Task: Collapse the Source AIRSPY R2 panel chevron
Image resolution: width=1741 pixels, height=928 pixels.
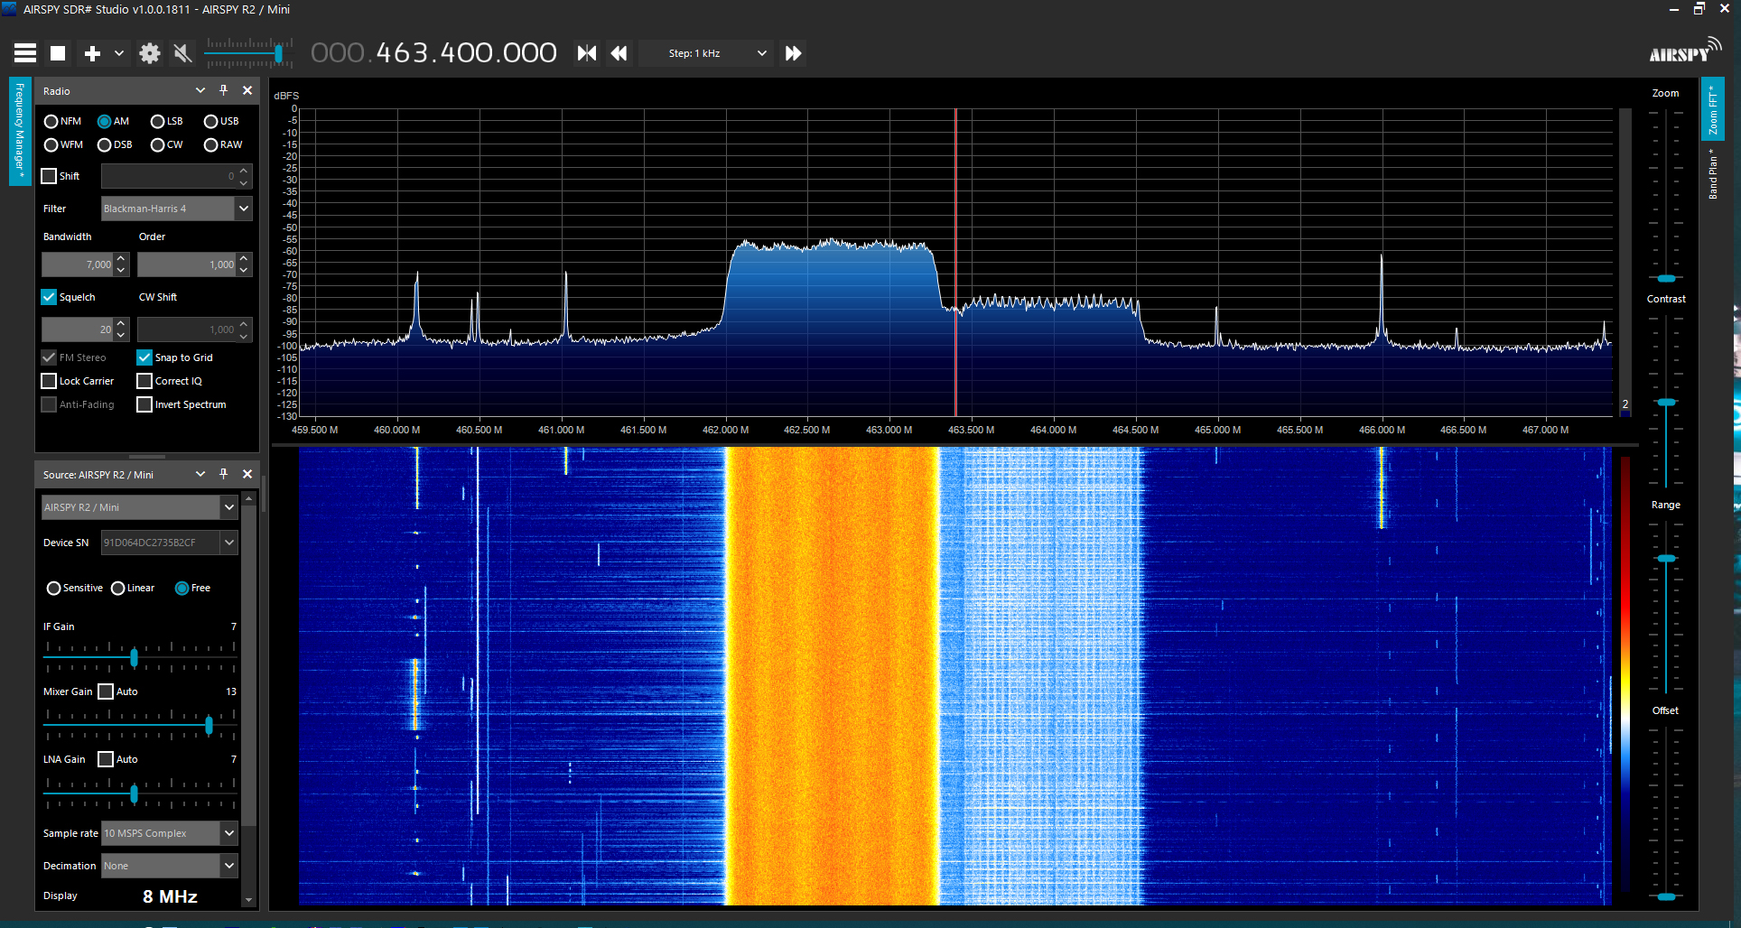Action: (x=200, y=474)
